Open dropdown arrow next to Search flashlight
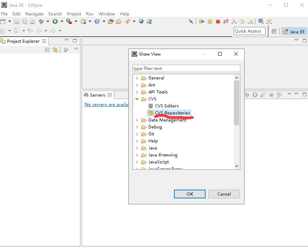Viewport: 308px width, 247px height. 134,21
